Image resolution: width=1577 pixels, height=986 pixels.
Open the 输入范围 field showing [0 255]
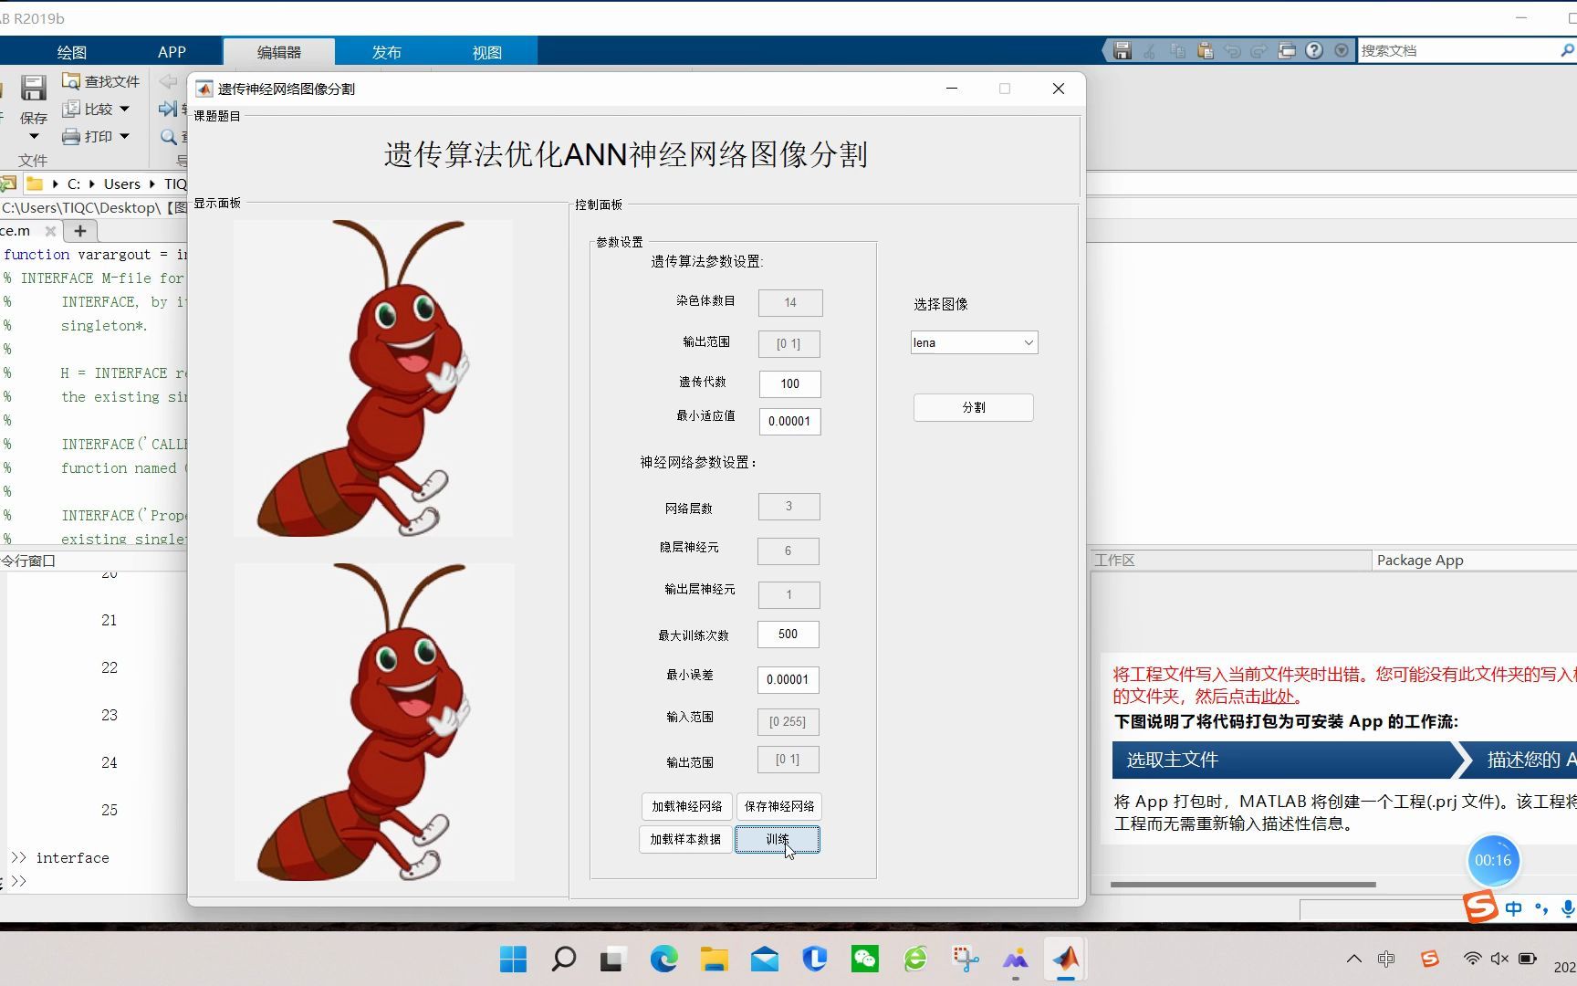point(788,721)
